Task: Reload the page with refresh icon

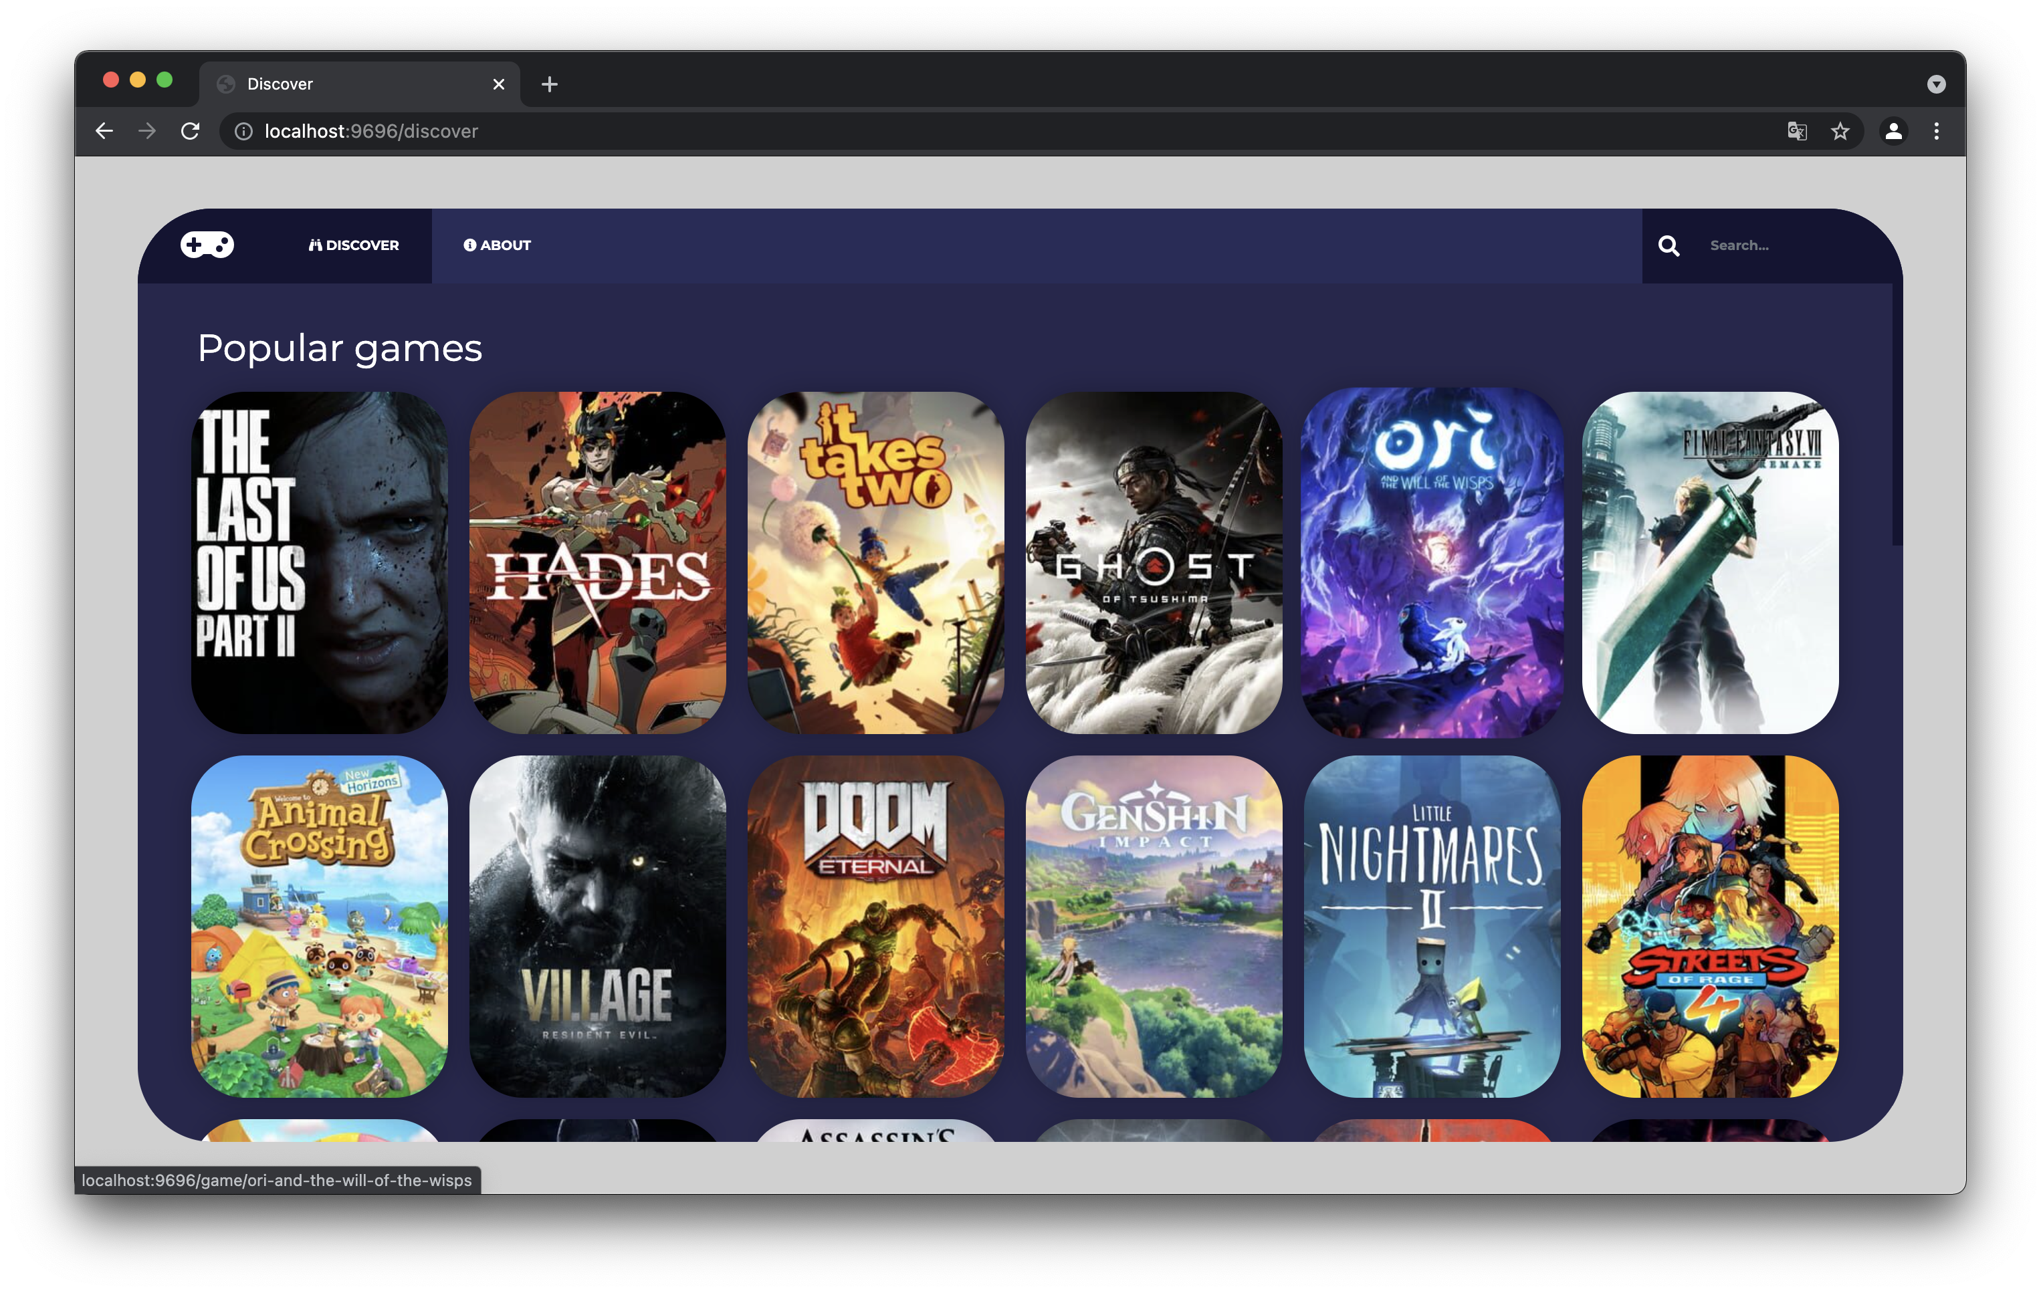Action: pos(191,131)
